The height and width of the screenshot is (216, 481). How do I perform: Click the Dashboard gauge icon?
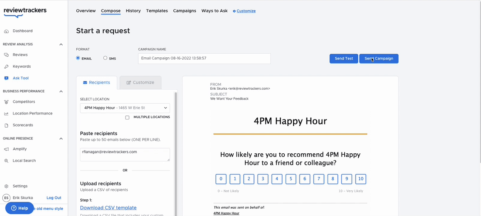click(6, 31)
